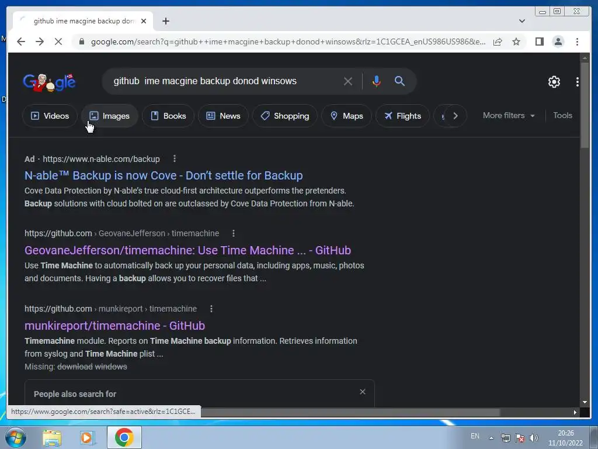Open munkireport/timemachine GitHub result

pyautogui.click(x=115, y=326)
